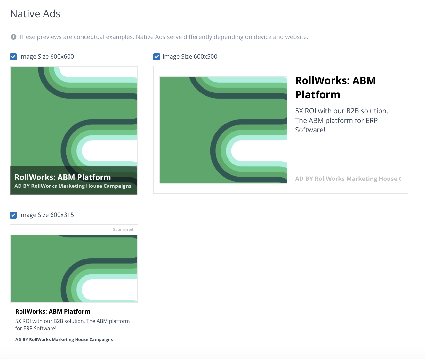Click the AD BY line in 600x315 card

(x=64, y=339)
